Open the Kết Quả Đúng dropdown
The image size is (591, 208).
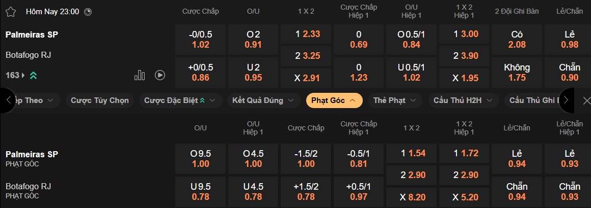click(x=263, y=100)
